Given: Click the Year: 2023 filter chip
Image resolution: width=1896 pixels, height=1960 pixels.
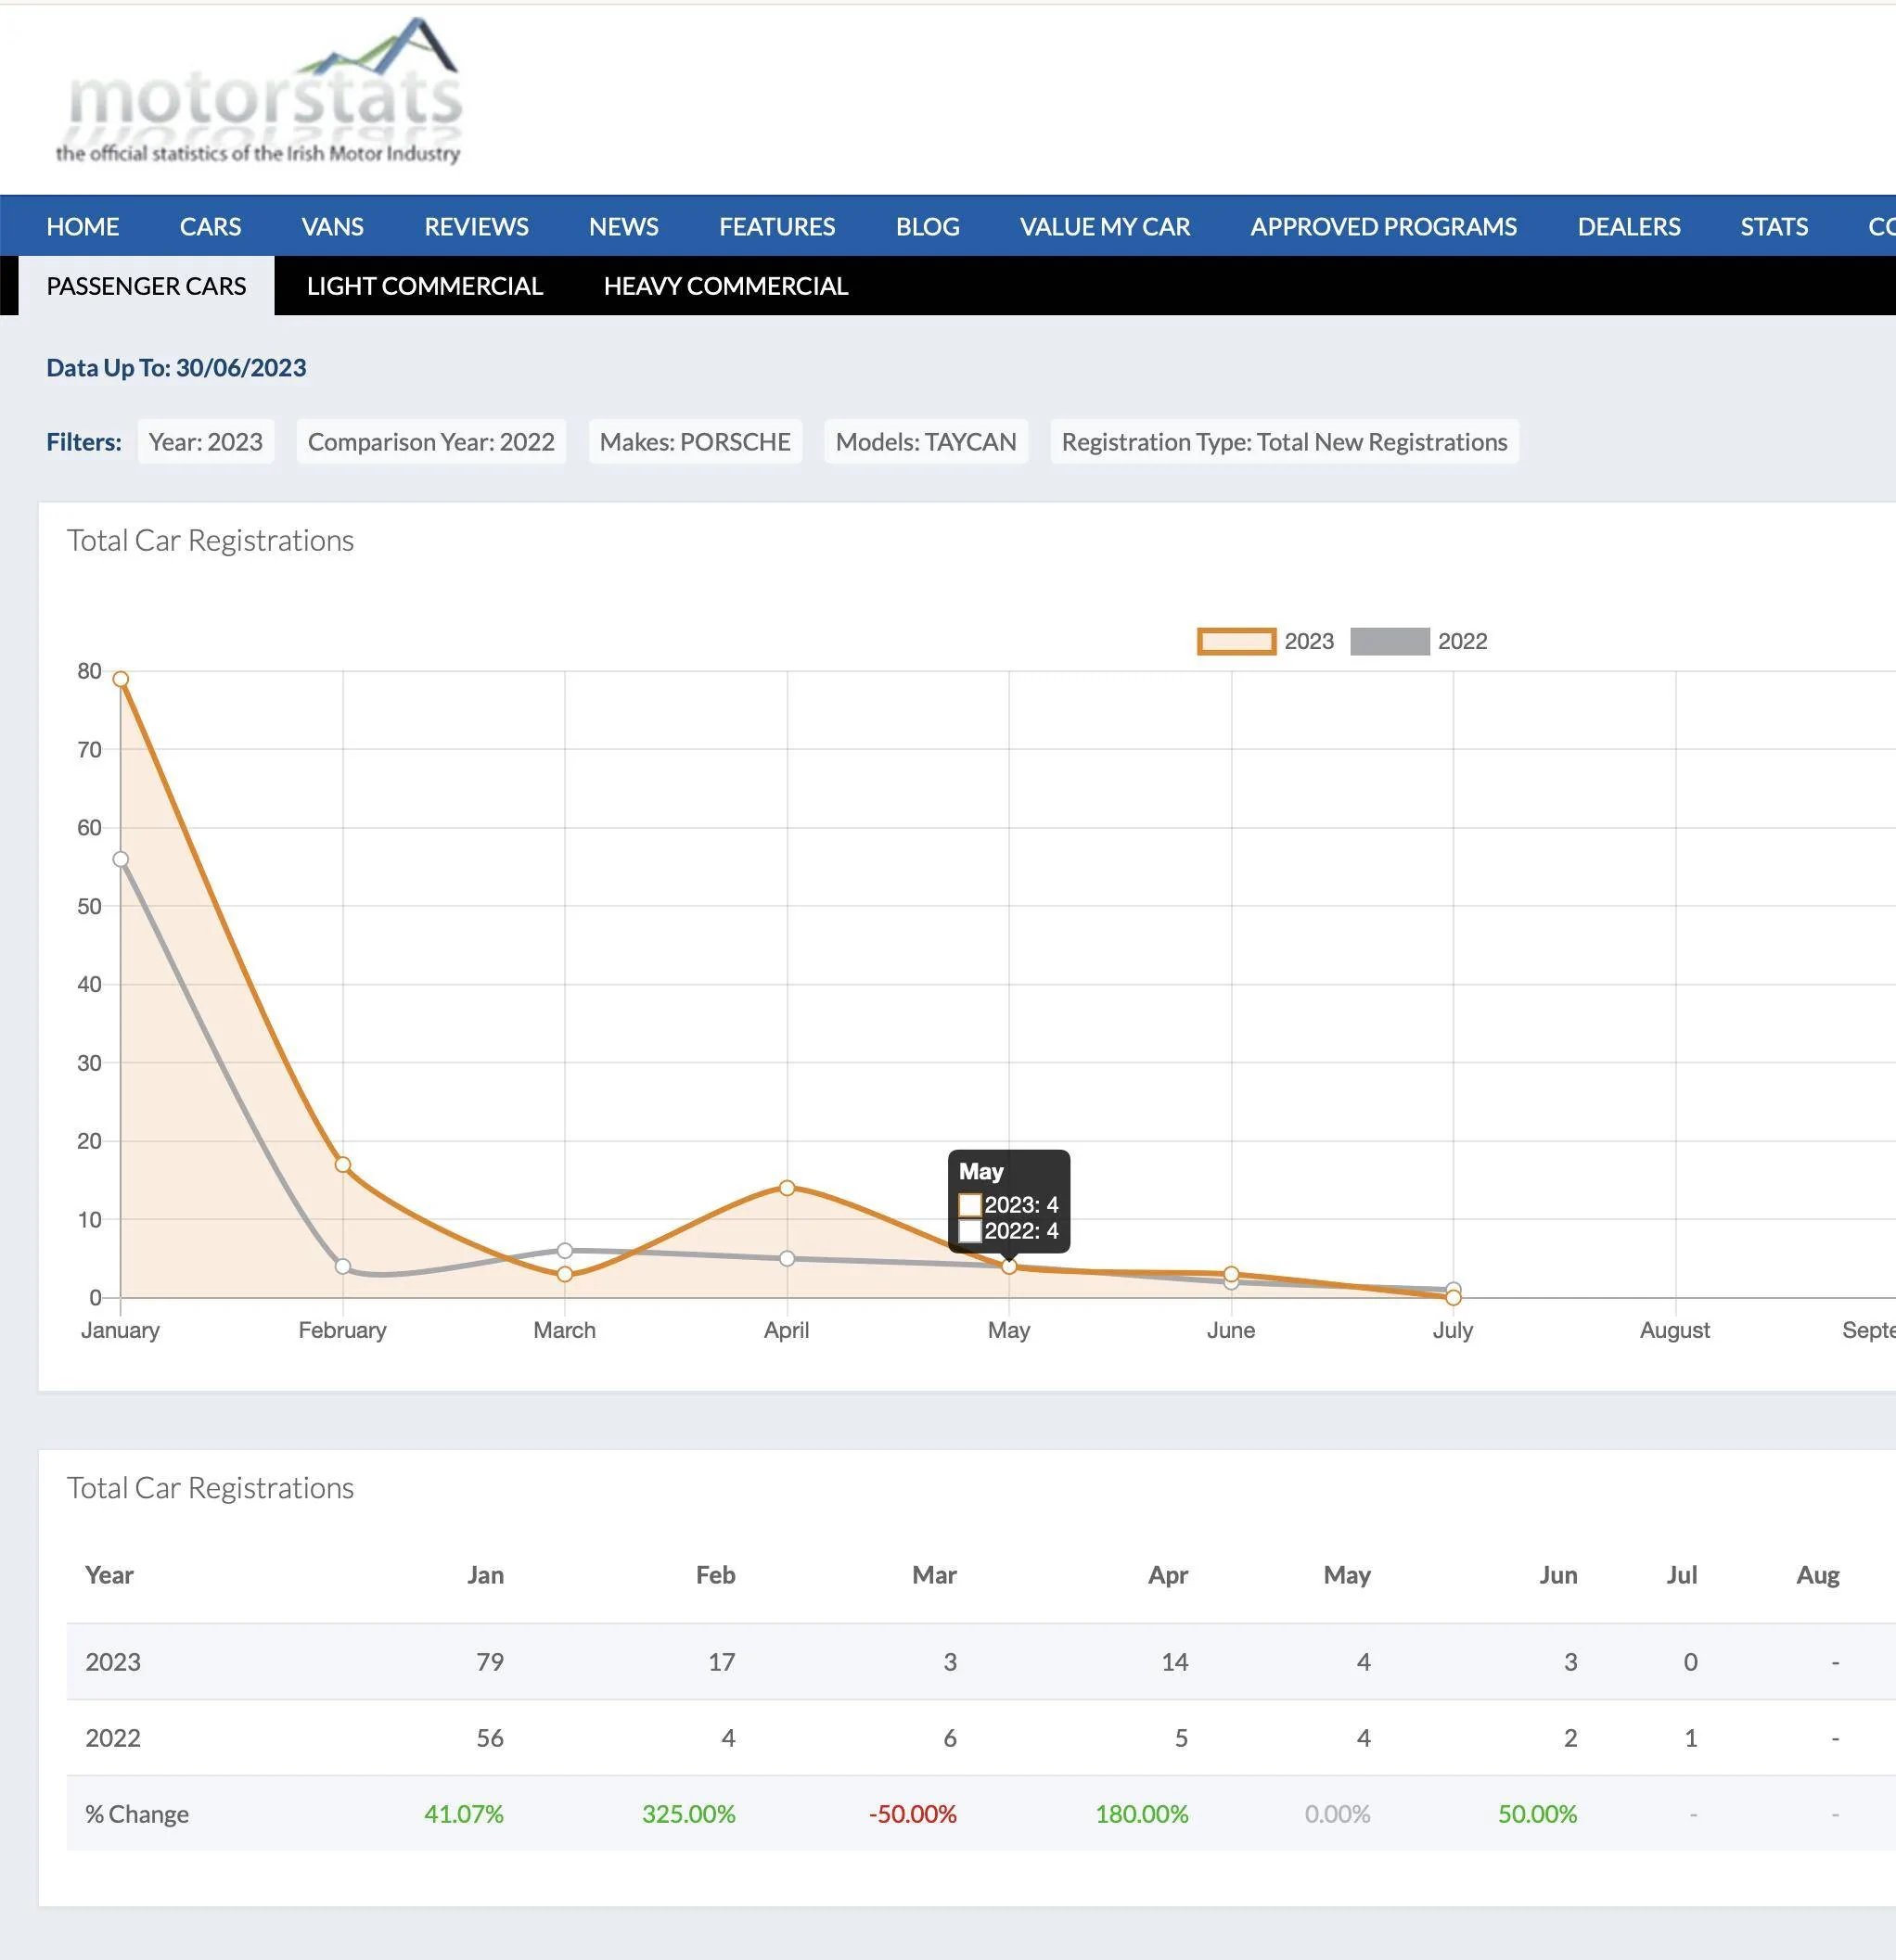Looking at the screenshot, I should pos(205,442).
